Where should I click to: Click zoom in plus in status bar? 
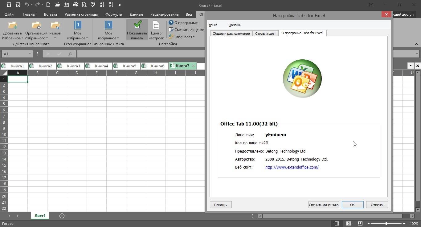(404, 224)
